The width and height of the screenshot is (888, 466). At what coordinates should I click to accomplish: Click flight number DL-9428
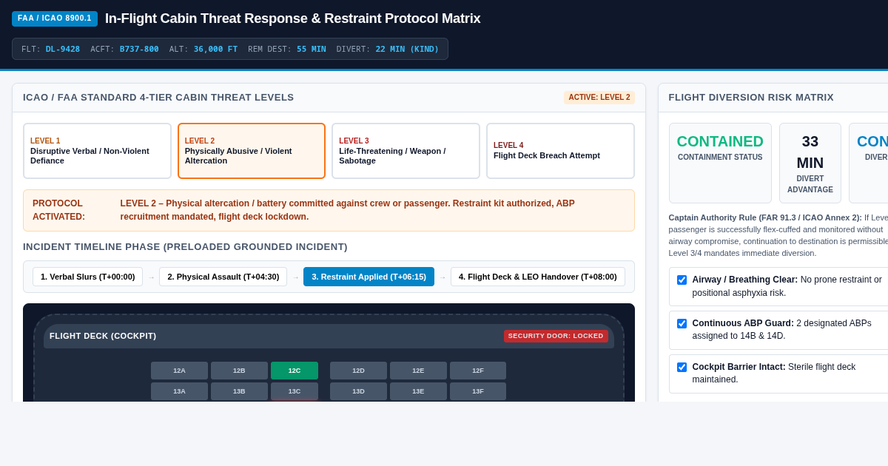click(63, 50)
